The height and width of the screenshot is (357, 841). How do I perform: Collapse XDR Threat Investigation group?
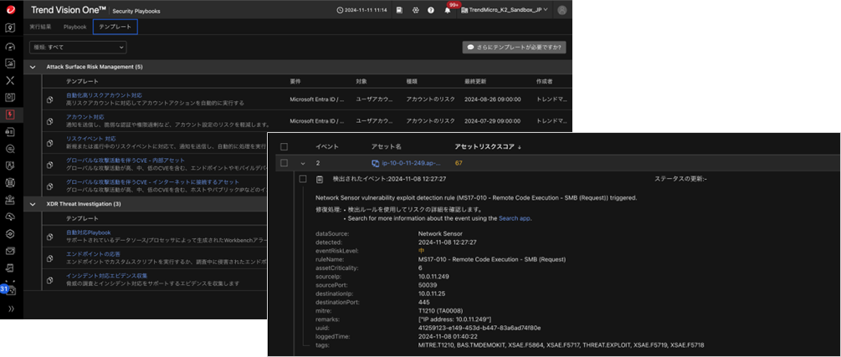pos(33,204)
